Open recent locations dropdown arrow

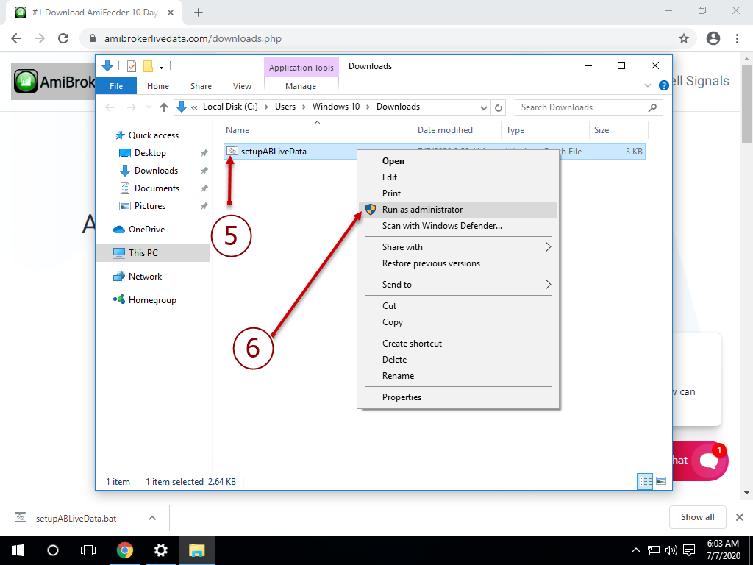pyautogui.click(x=149, y=107)
